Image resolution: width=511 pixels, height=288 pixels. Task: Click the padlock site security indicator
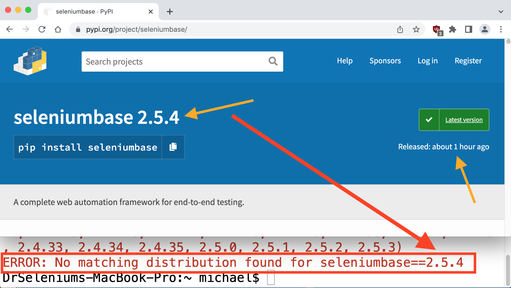coord(78,29)
